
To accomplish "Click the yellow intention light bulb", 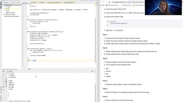I will (29, 59).
